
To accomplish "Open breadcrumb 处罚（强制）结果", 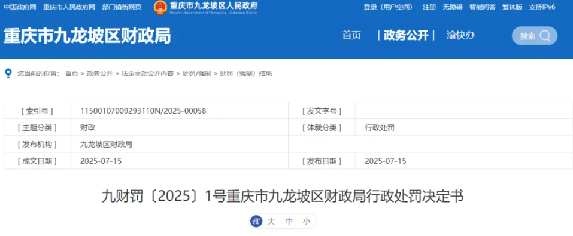I will pyautogui.click(x=246, y=73).
